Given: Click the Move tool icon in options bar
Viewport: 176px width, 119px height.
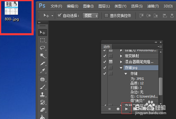Looking at the screenshot, I should pos(46,16).
